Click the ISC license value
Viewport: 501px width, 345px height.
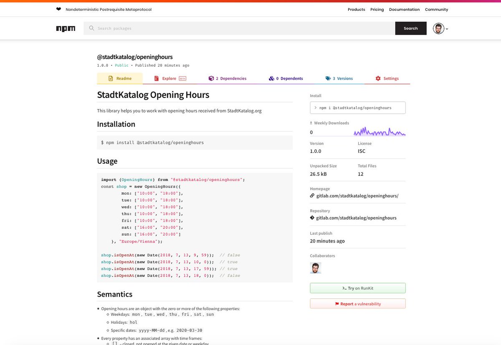(x=362, y=151)
